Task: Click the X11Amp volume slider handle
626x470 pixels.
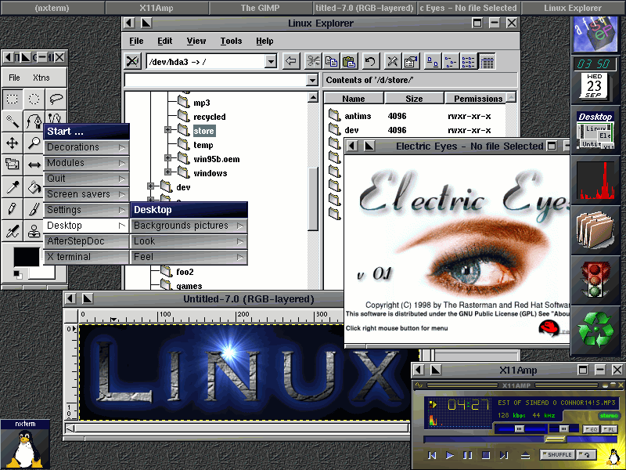Action: (518, 428)
